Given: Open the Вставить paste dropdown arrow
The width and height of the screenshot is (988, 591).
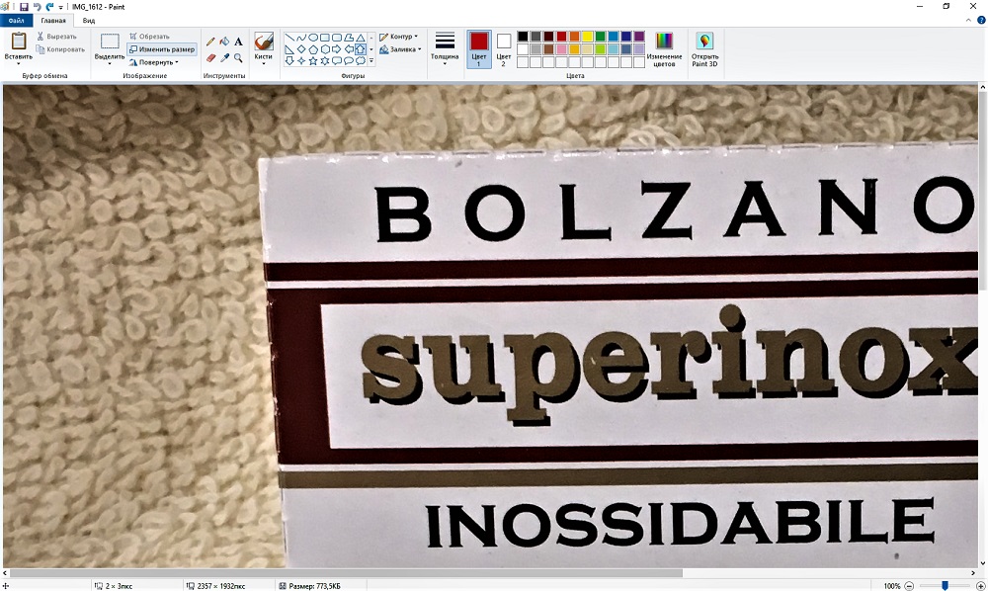Looking at the screenshot, I should (18, 61).
